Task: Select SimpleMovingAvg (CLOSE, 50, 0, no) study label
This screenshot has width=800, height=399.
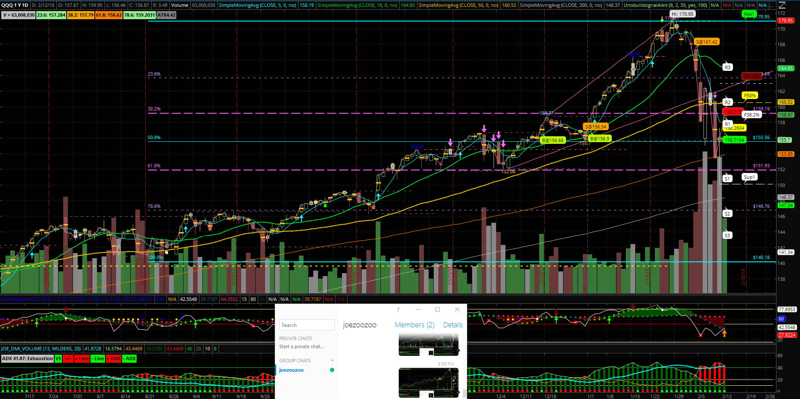Action: click(x=458, y=5)
